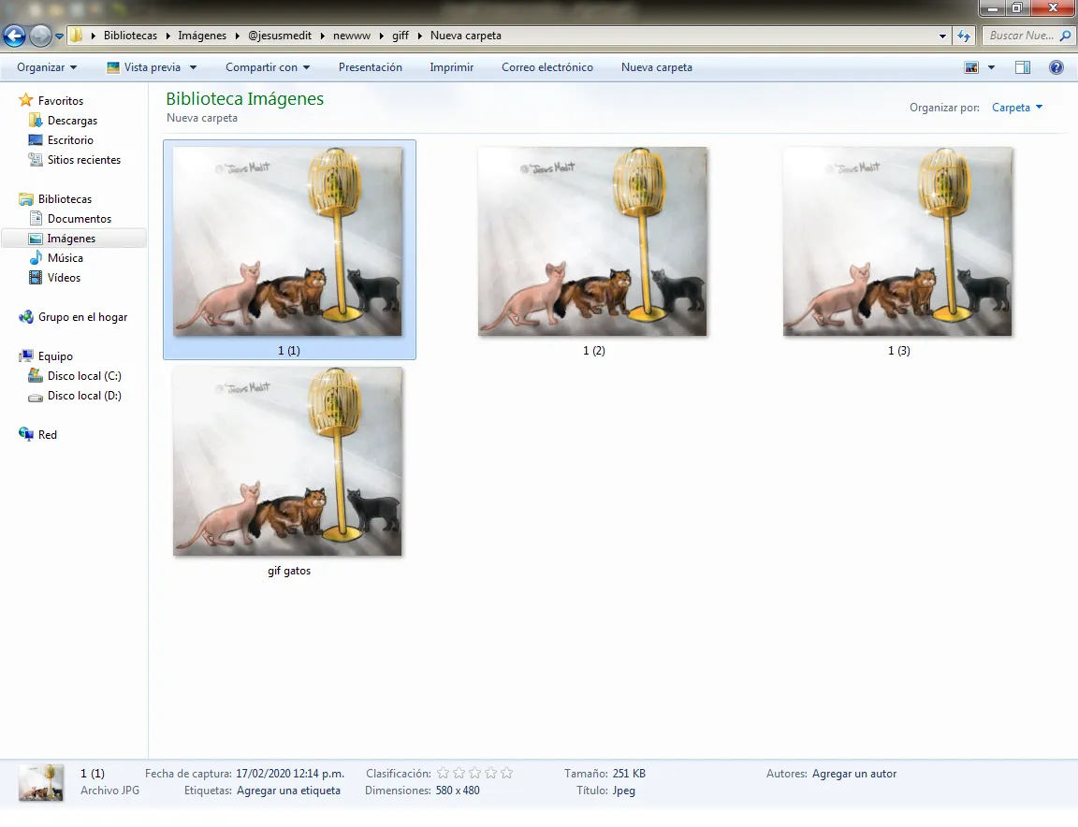The height and width of the screenshot is (827, 1078).
Task: Click the Fecha de captura date value
Action: [290, 774]
